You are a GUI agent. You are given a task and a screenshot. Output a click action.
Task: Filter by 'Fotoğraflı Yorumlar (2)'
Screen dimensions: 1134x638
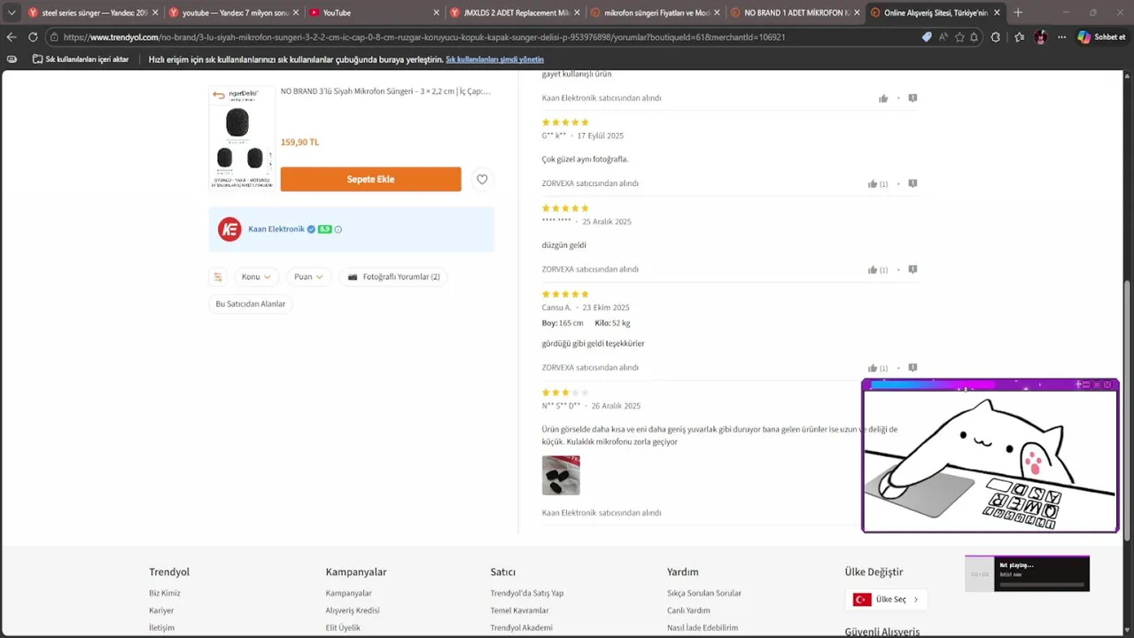click(x=393, y=276)
